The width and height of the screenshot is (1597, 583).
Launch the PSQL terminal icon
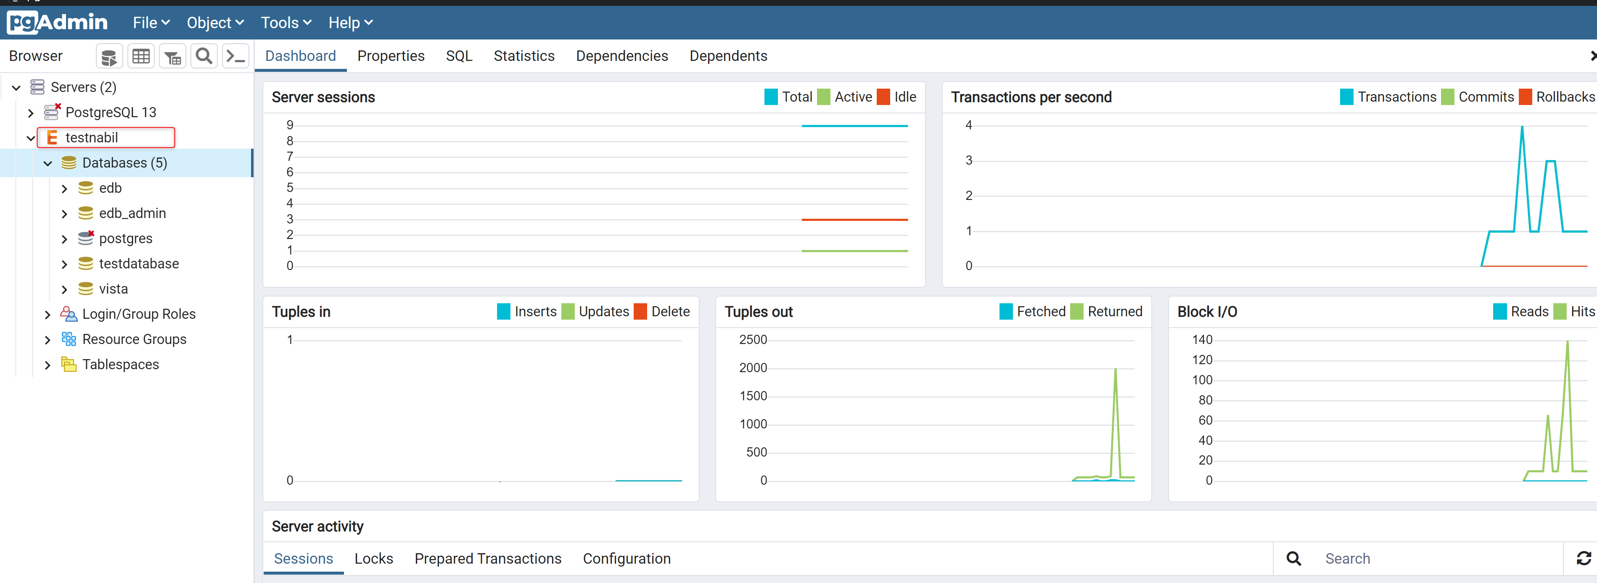[x=235, y=57]
